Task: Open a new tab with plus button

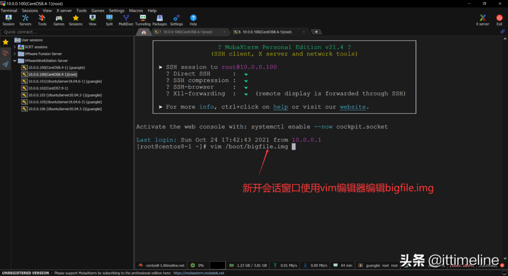Action: pos(316,32)
